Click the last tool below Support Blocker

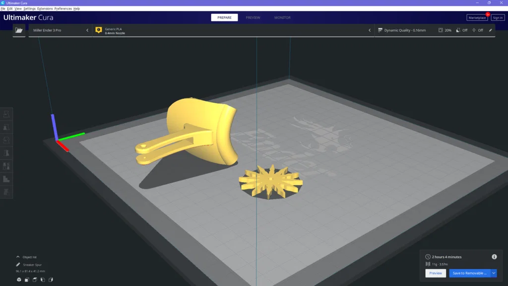[6, 192]
